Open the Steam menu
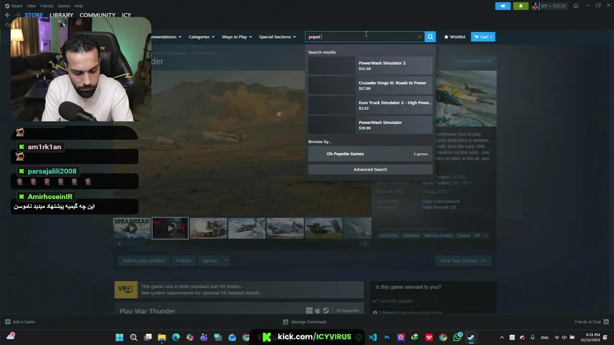This screenshot has height=345, width=614. (14, 6)
